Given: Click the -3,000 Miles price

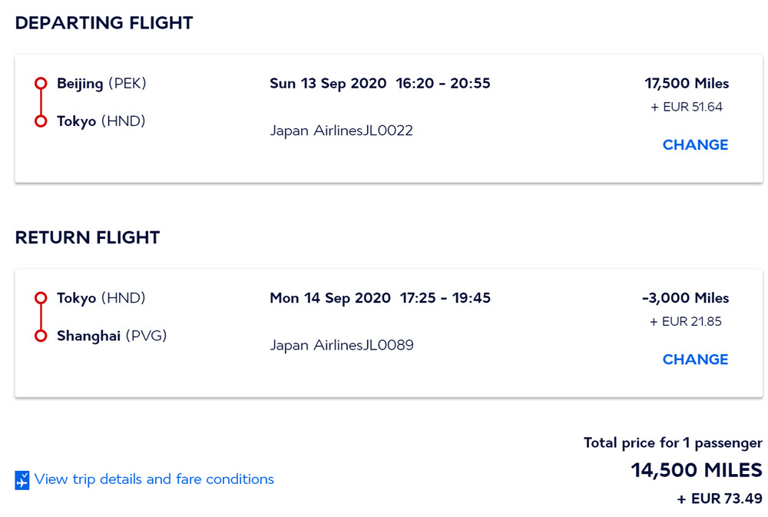Looking at the screenshot, I should coord(685,298).
